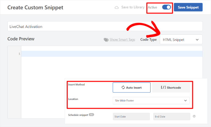Choose the Shortcode insert method
The width and height of the screenshot is (211, 127).
pyautogui.click(x=171, y=88)
